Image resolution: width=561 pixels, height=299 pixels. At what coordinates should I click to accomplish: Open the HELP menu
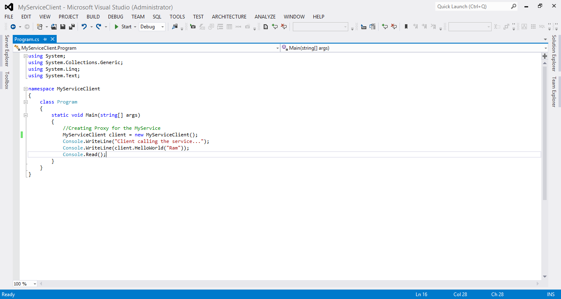click(319, 17)
